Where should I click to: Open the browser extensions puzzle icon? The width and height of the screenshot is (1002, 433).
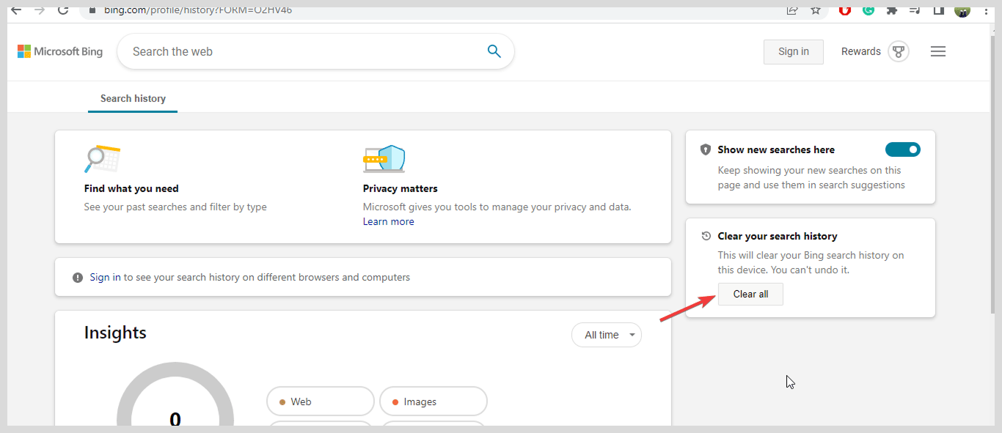pos(891,10)
